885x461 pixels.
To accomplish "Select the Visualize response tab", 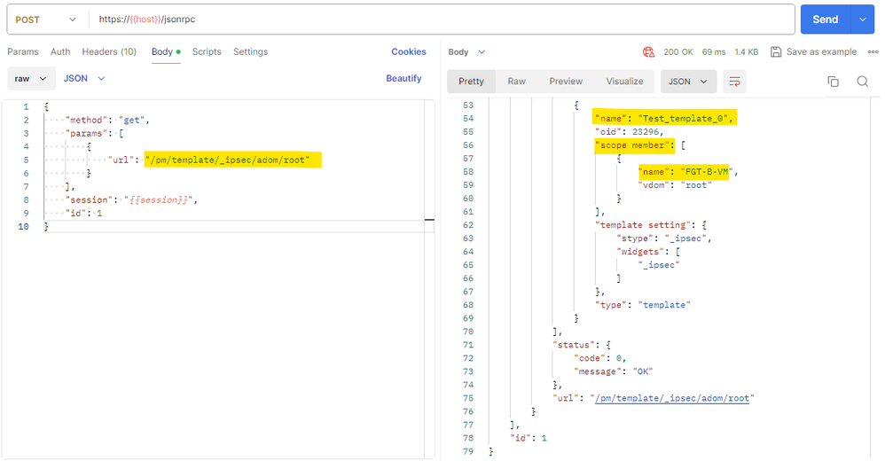I will 624,82.
